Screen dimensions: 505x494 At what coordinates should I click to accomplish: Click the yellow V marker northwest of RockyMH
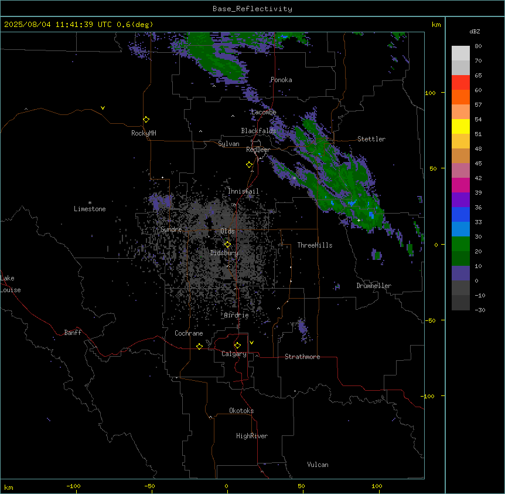(x=103, y=108)
